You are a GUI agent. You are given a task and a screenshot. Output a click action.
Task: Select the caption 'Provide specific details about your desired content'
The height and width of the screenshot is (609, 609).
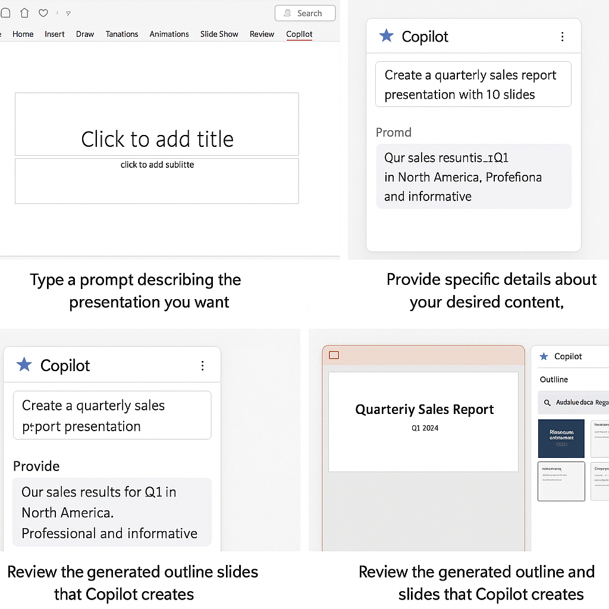(x=491, y=291)
